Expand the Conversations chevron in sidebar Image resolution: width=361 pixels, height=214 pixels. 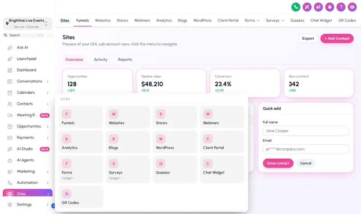48,82
